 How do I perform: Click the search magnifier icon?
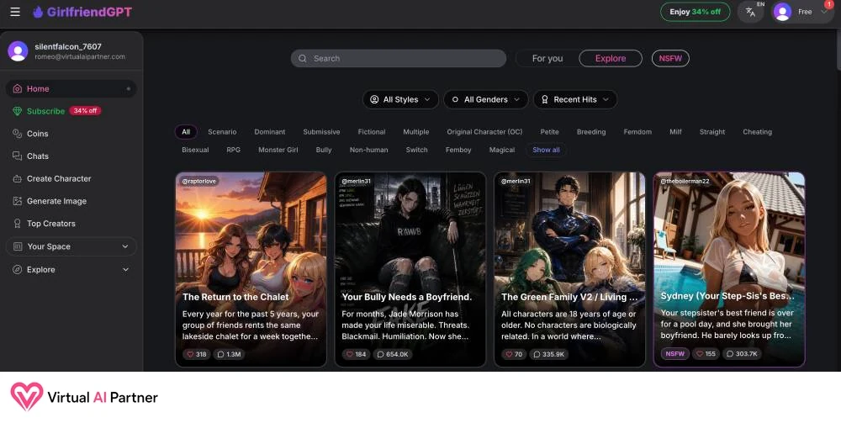[x=303, y=58]
